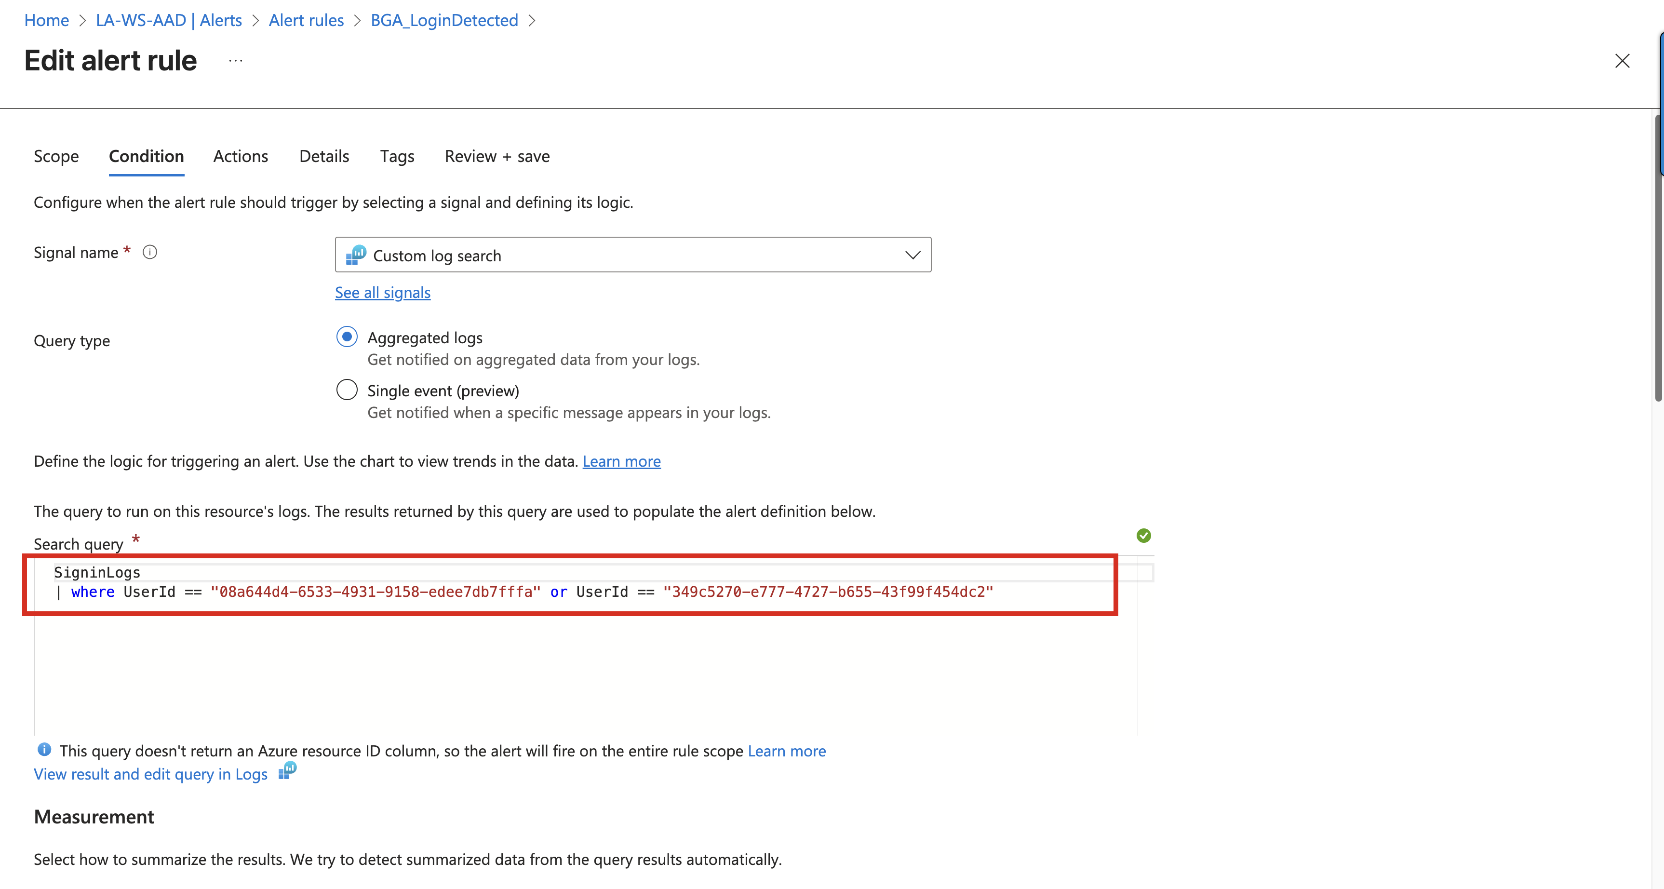The width and height of the screenshot is (1664, 889).
Task: Open View result and edit query in Logs
Action: tap(150, 774)
